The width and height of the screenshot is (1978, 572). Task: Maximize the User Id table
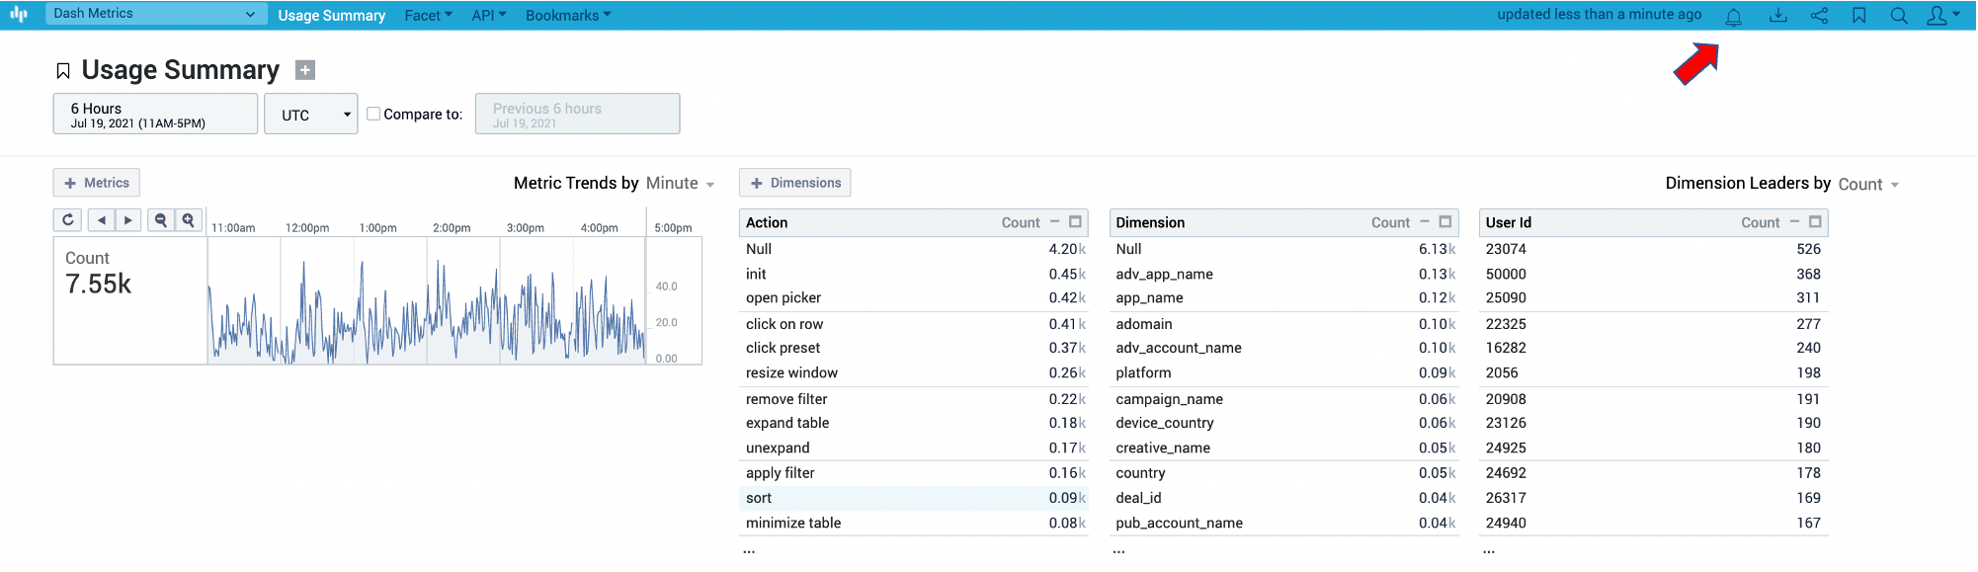(1815, 222)
